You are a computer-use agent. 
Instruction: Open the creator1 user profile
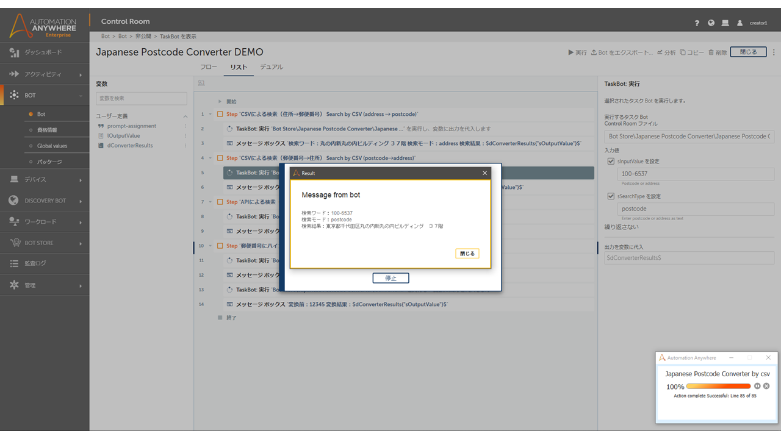(x=752, y=23)
